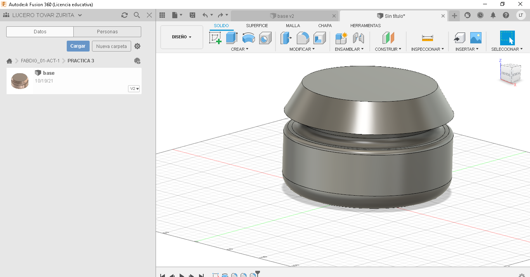Screen dimensions: 530x277
Task: Open the V2 version dropdown for base
Action: pos(134,89)
